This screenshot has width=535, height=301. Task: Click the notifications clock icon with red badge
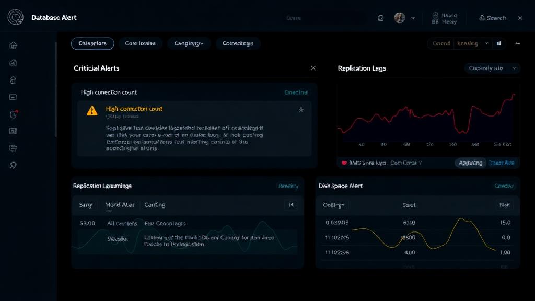13,114
